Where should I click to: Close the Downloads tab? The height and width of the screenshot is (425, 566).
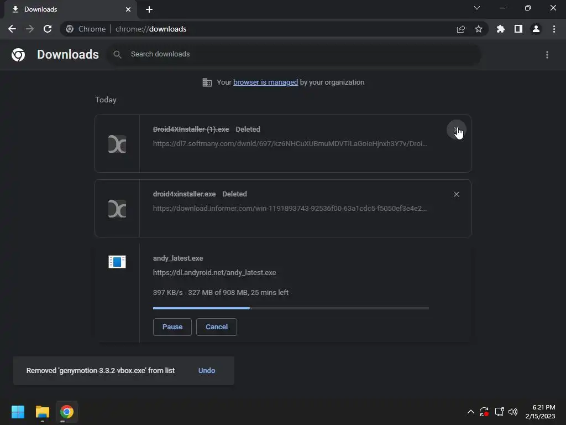tap(128, 9)
